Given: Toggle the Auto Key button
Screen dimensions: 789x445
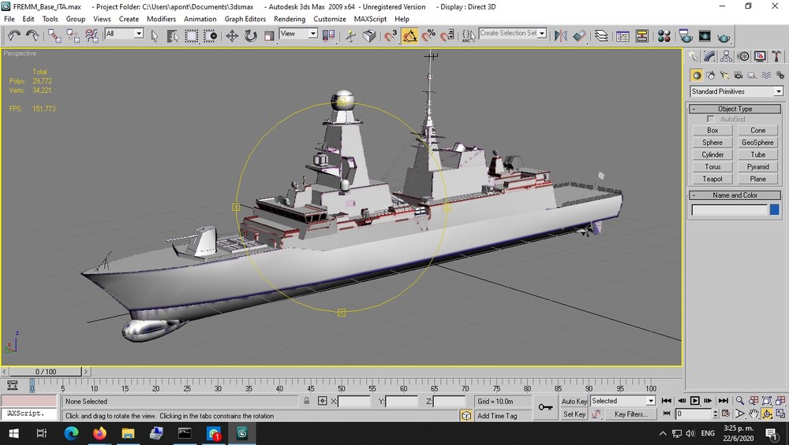Looking at the screenshot, I should (574, 402).
